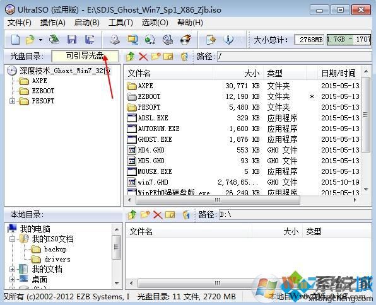Select backup folder in local tree
Image resolution: width=376 pixels, height=305 pixels.
pos(56,250)
